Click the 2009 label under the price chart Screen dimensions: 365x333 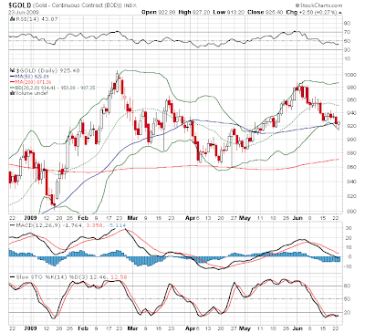30,218
